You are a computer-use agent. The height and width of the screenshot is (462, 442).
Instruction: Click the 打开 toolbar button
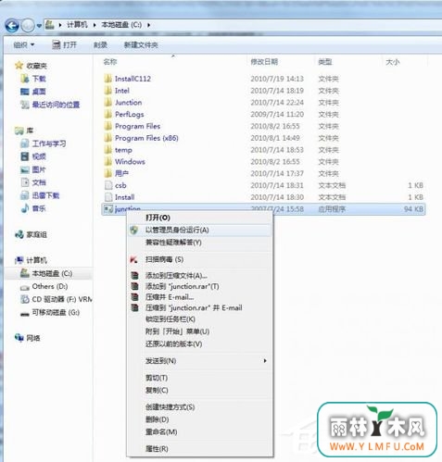(64, 45)
